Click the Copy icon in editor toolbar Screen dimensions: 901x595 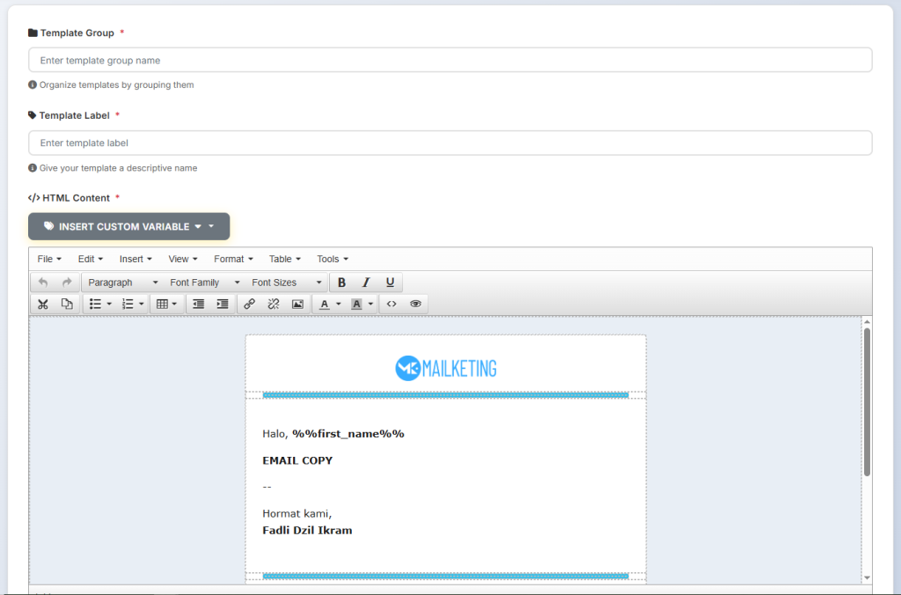coord(67,304)
